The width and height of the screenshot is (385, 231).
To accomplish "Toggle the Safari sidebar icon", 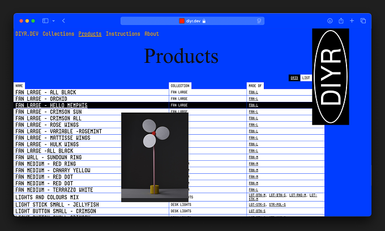I will [x=45, y=21].
